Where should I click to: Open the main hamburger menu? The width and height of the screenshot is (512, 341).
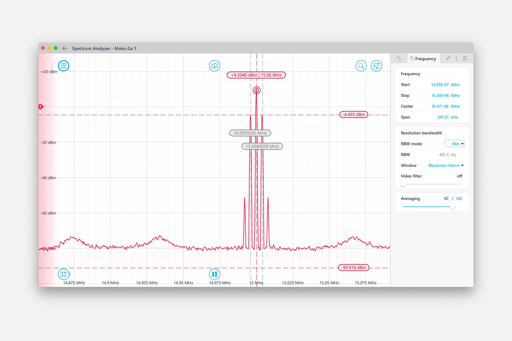point(63,66)
